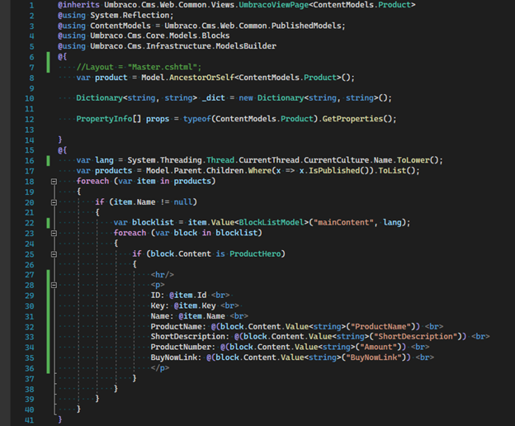Click the "Amount" string literal

click(x=378, y=348)
